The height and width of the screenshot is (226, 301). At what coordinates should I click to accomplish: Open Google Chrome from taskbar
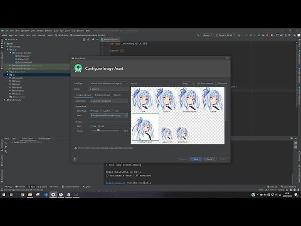click(x=23, y=195)
